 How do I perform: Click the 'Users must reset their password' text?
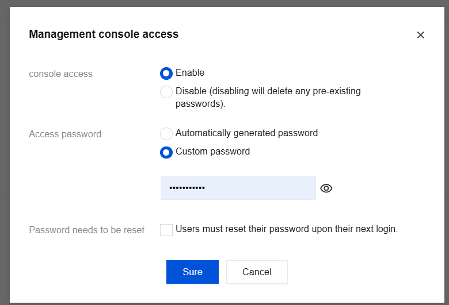click(287, 229)
